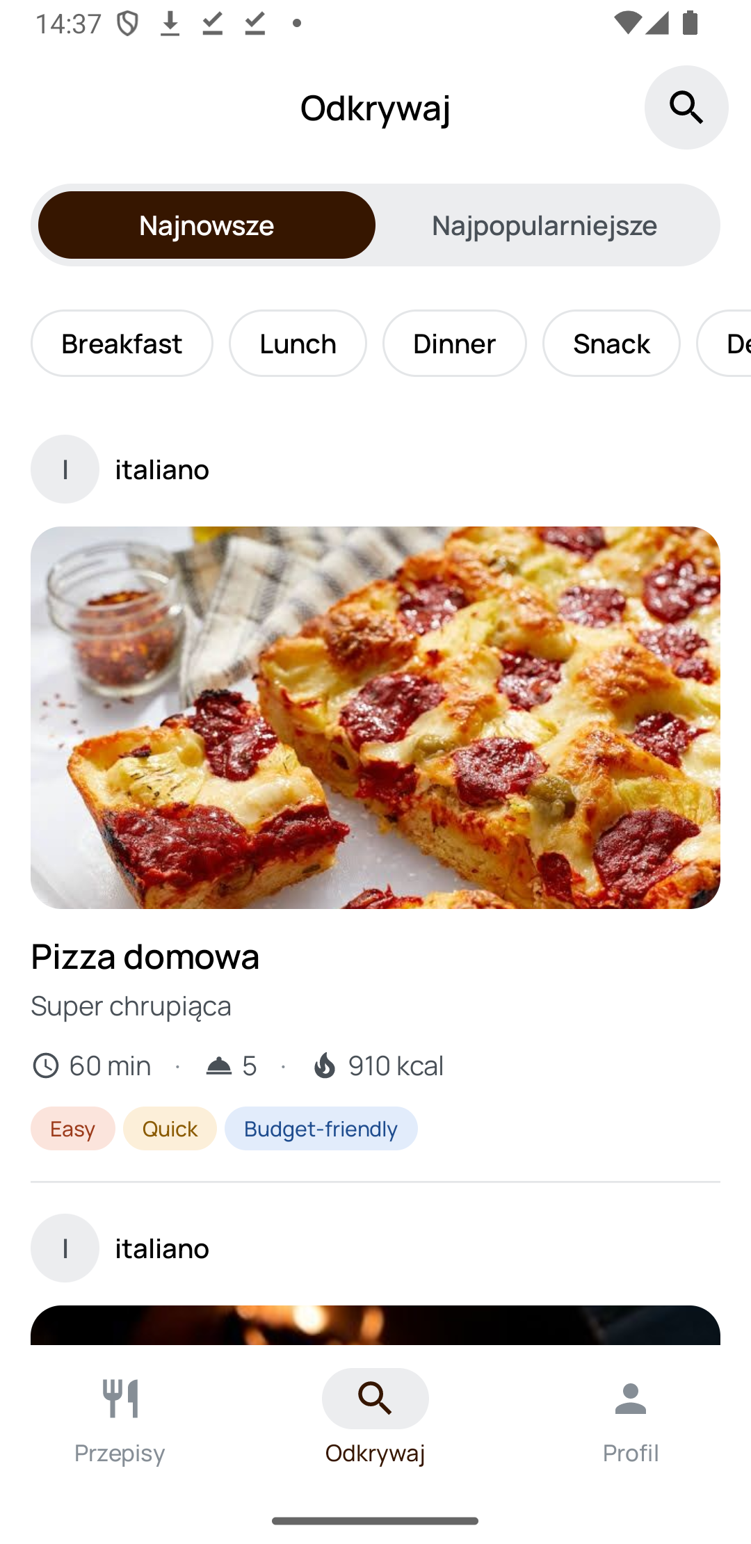The image size is (751, 1544).
Task: Tap the Quick tag
Action: pos(170,1129)
